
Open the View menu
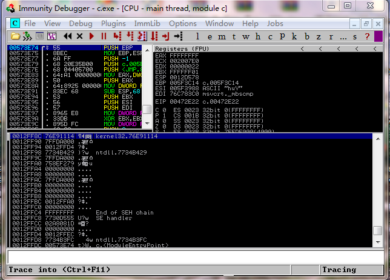pos(52,24)
